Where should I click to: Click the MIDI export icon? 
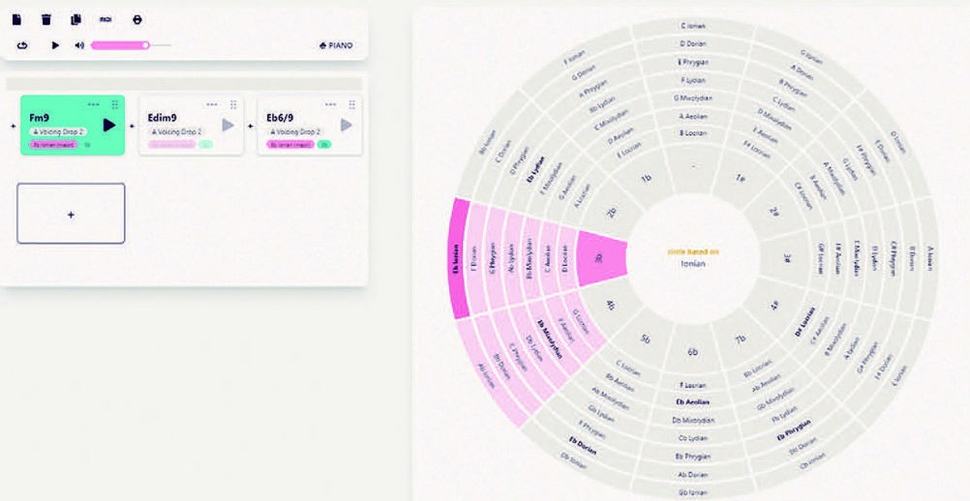(x=106, y=19)
